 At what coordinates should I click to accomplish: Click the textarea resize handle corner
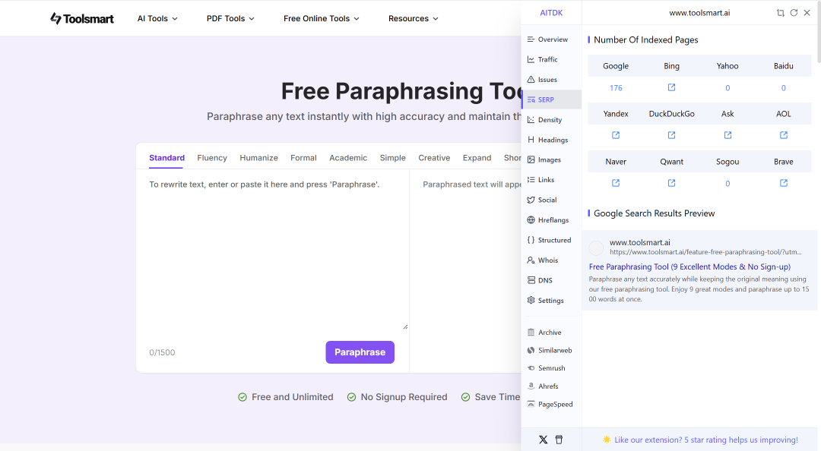405,326
